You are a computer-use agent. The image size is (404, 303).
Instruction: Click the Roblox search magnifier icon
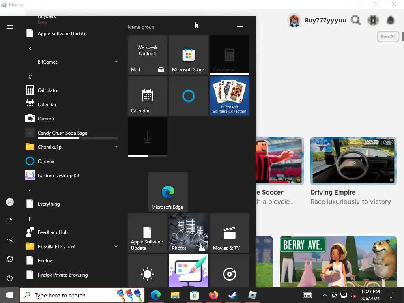356,20
